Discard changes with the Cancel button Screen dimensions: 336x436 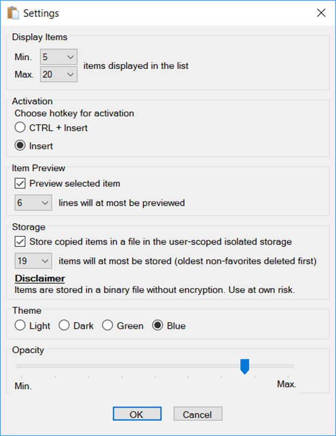(198, 414)
